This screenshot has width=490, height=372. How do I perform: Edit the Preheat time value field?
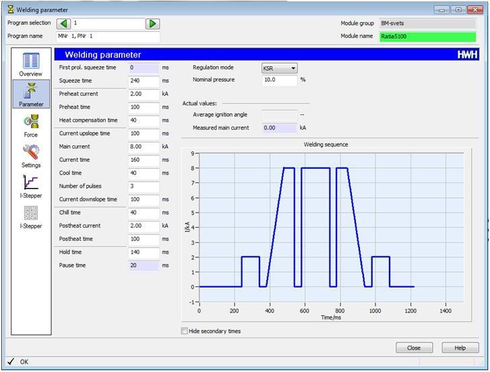coord(144,107)
